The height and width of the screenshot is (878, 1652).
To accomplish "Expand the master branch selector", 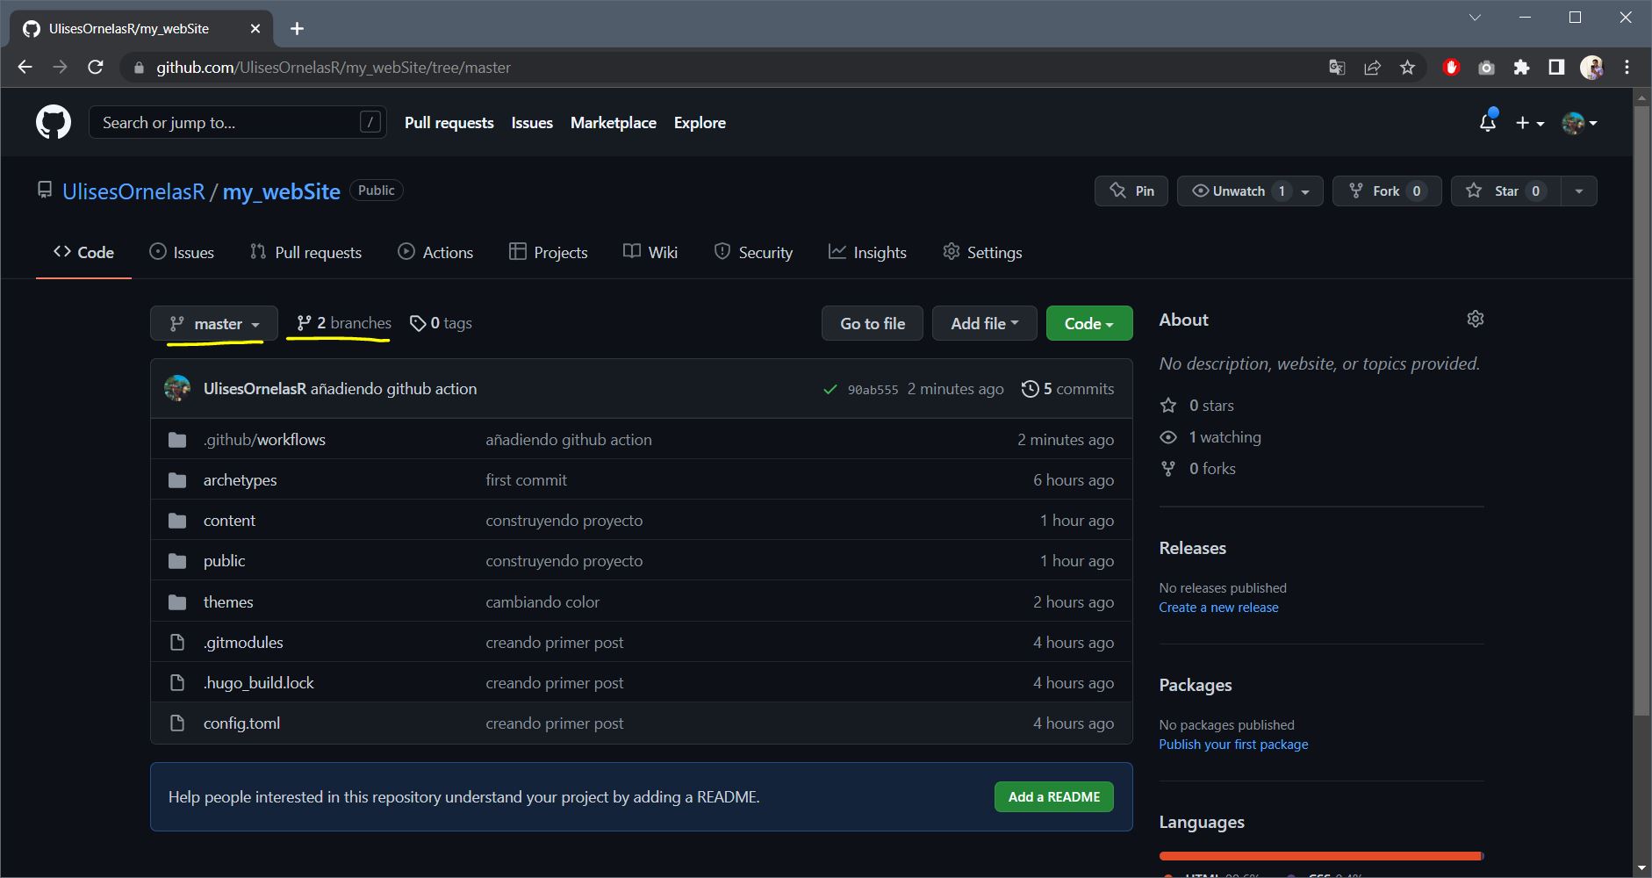I will pos(214,323).
